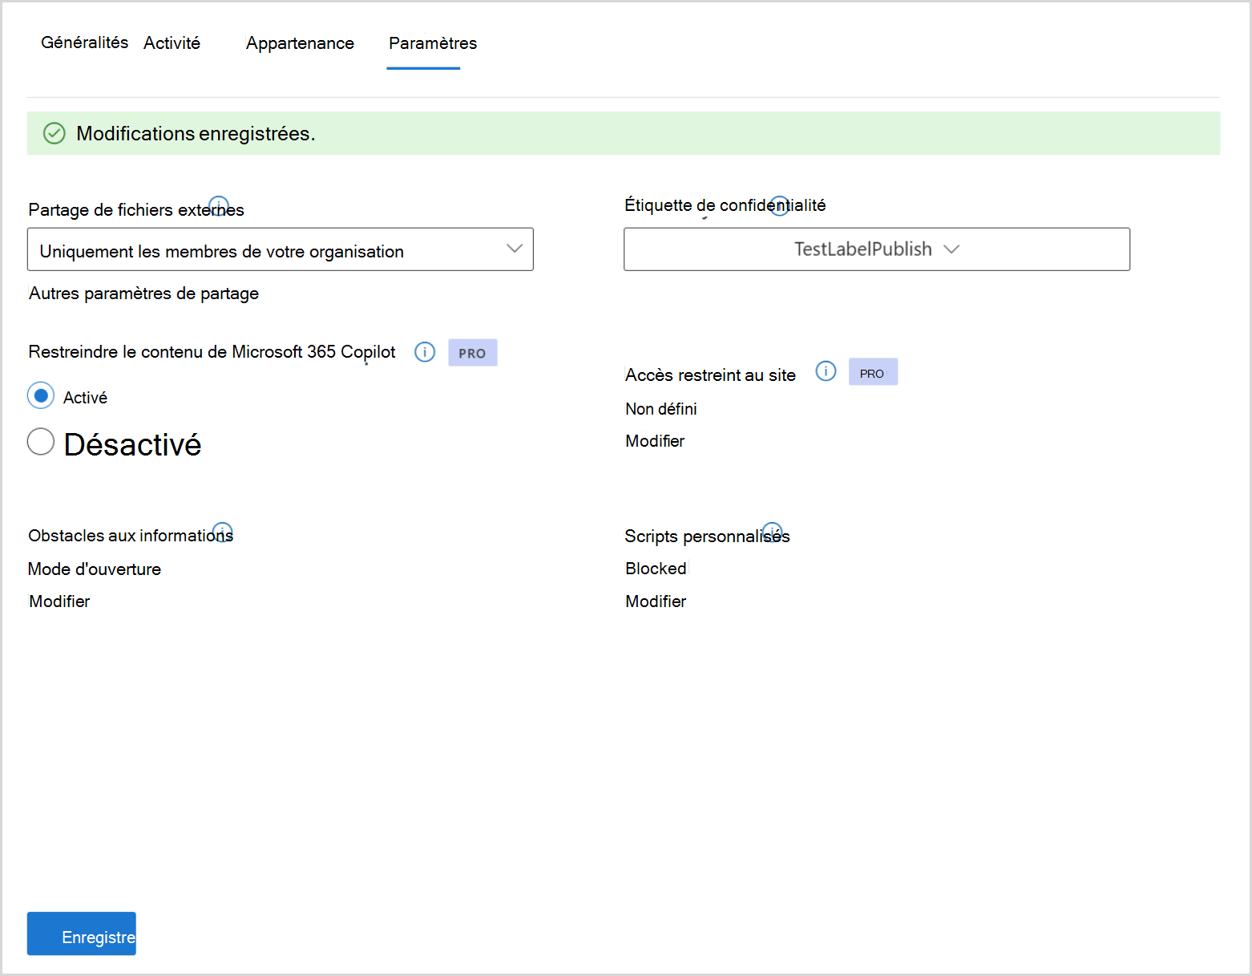The image size is (1252, 976).
Task: Show info for Étiquette de confidentialité
Action: pos(779,205)
